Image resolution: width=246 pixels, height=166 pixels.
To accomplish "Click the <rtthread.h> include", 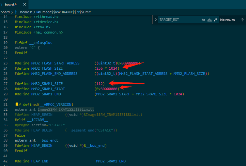I will pos(46,17).
